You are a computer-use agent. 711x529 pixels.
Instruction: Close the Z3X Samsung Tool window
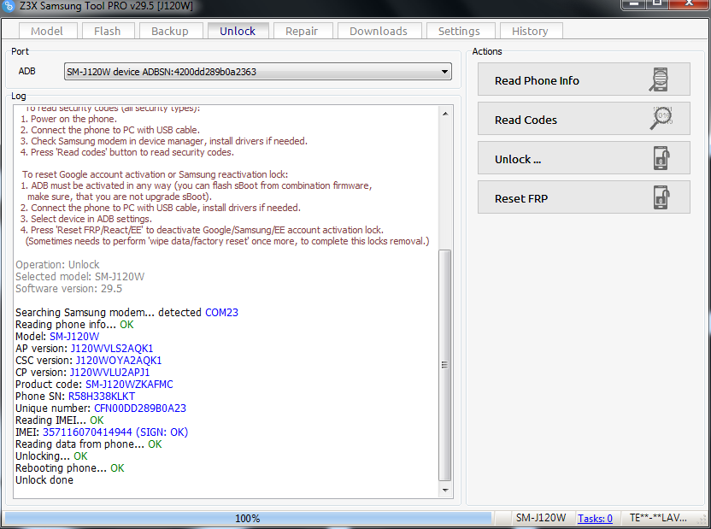[x=688, y=3]
